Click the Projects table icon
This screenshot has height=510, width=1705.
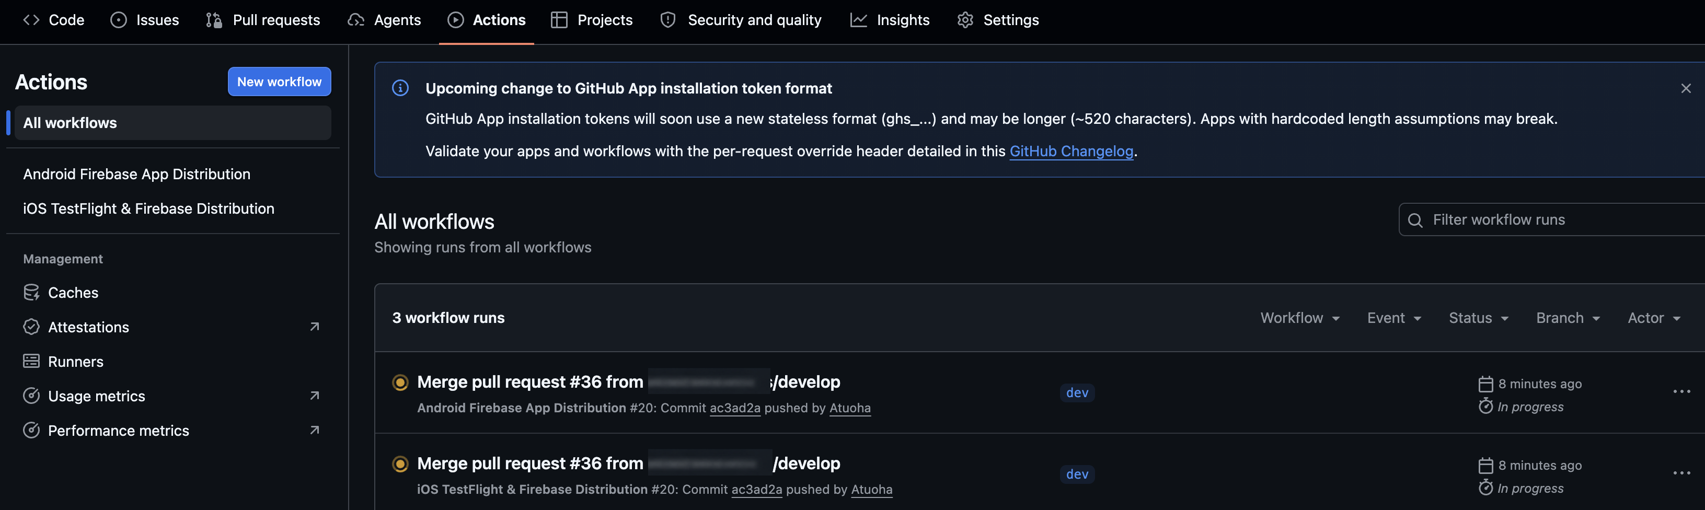pos(559,20)
